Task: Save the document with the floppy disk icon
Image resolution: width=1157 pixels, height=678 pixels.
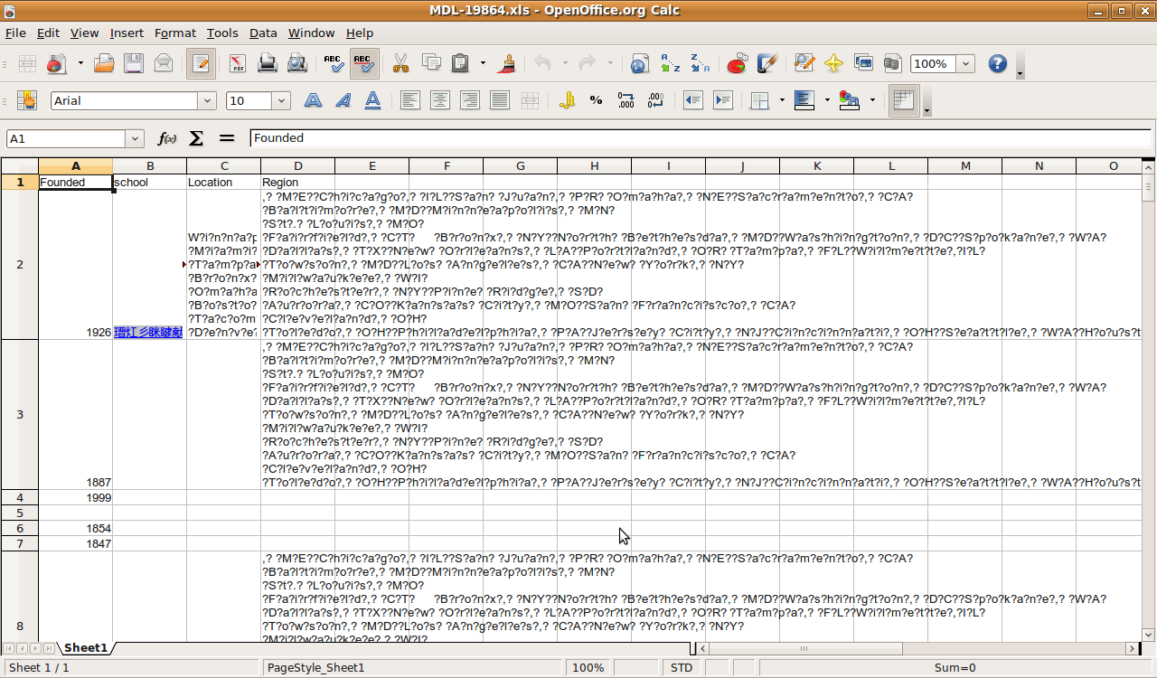Action: (134, 63)
